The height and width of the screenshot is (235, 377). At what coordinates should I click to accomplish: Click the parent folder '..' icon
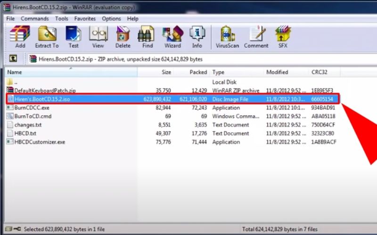click(10, 82)
